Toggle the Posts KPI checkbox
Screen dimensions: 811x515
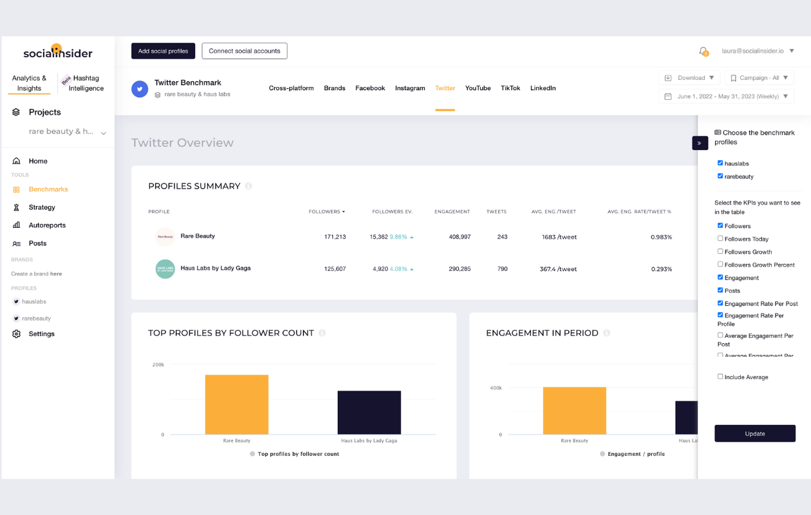(x=720, y=290)
